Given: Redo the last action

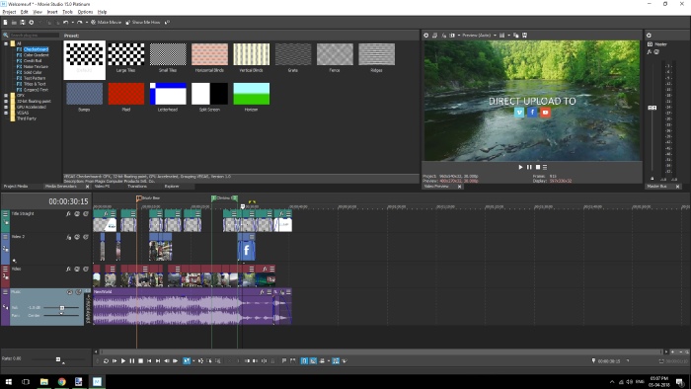Looking at the screenshot, I should [x=79, y=22].
